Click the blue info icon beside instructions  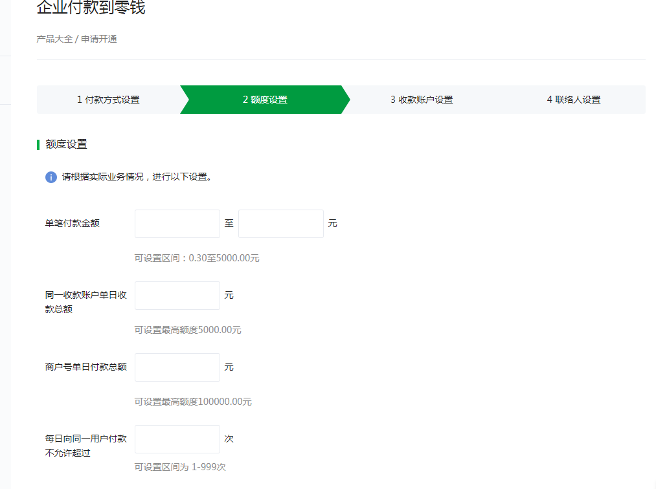point(51,177)
